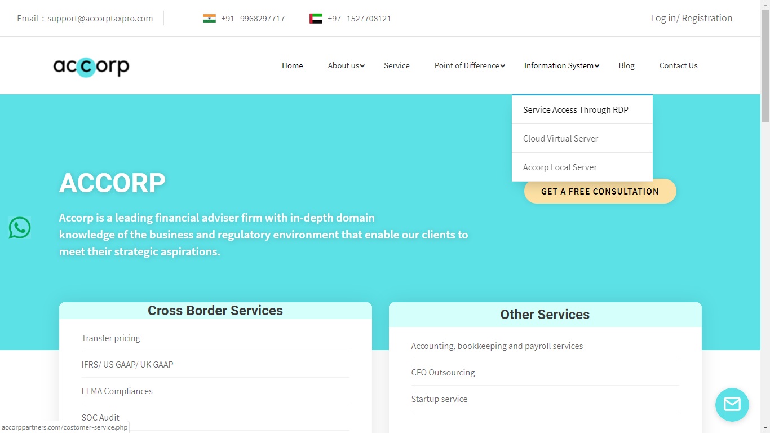This screenshot has height=433, width=770.
Task: Click the WhatsApp chat icon
Action: [x=20, y=228]
